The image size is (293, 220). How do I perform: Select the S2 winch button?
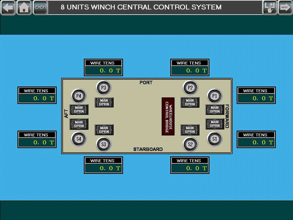tap(190, 144)
